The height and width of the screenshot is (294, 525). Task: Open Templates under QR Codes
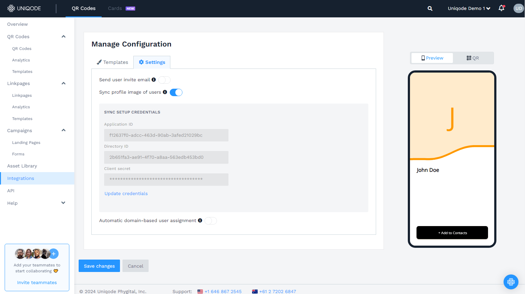(22, 72)
